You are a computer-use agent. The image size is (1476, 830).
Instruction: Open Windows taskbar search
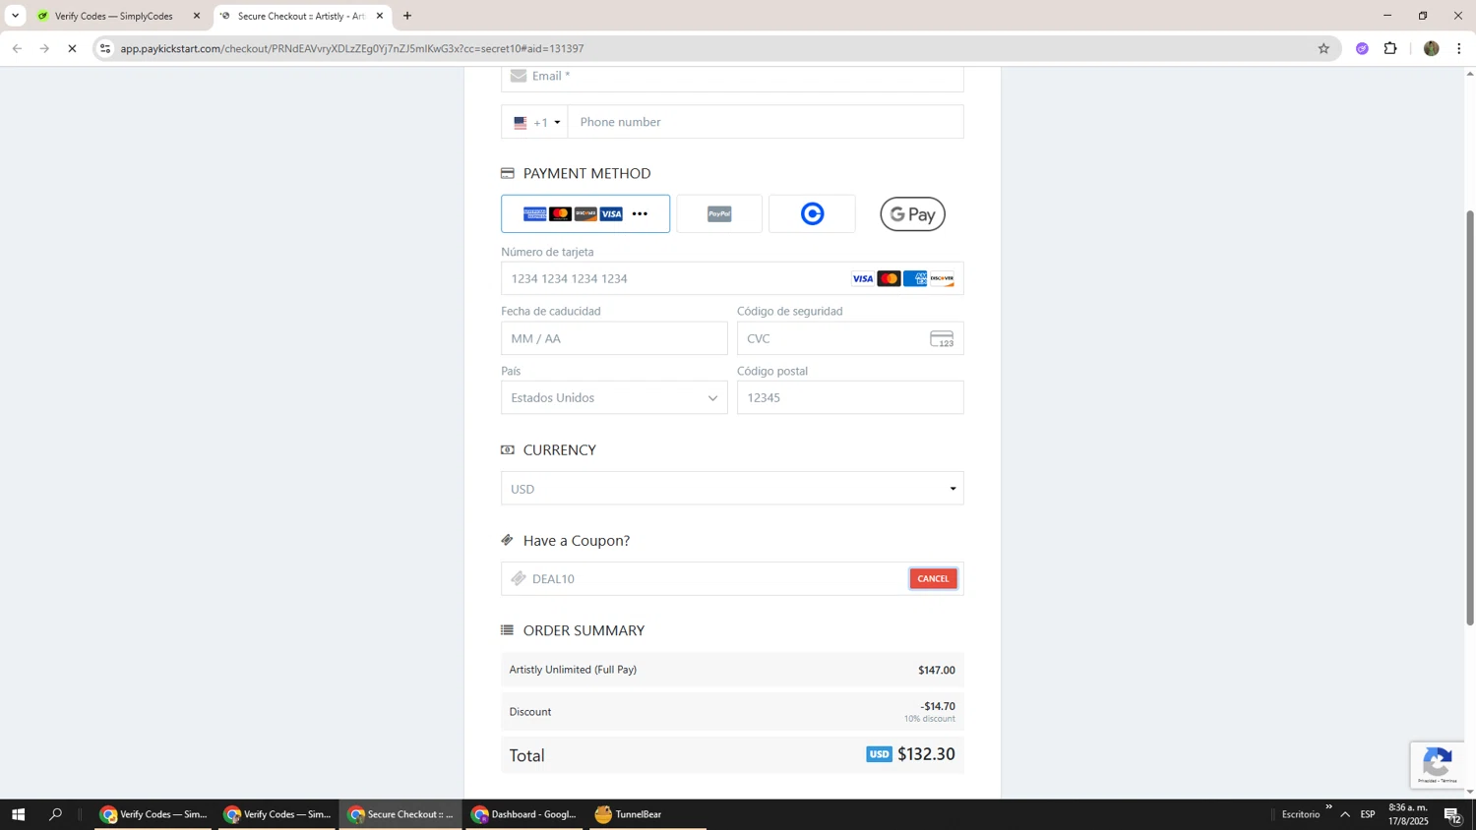56,814
